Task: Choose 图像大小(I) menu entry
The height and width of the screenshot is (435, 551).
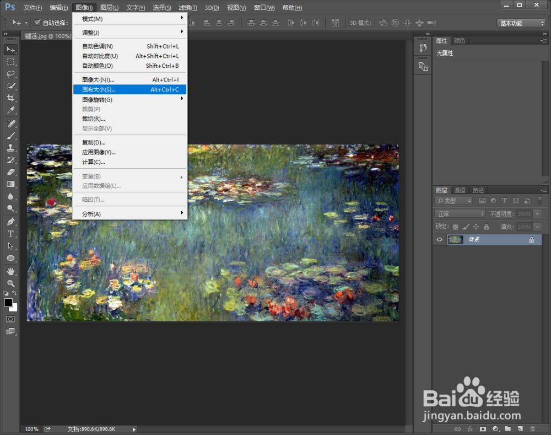Action: coord(129,80)
